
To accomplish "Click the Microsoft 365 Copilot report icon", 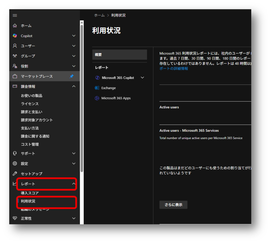I will tap(97, 78).
